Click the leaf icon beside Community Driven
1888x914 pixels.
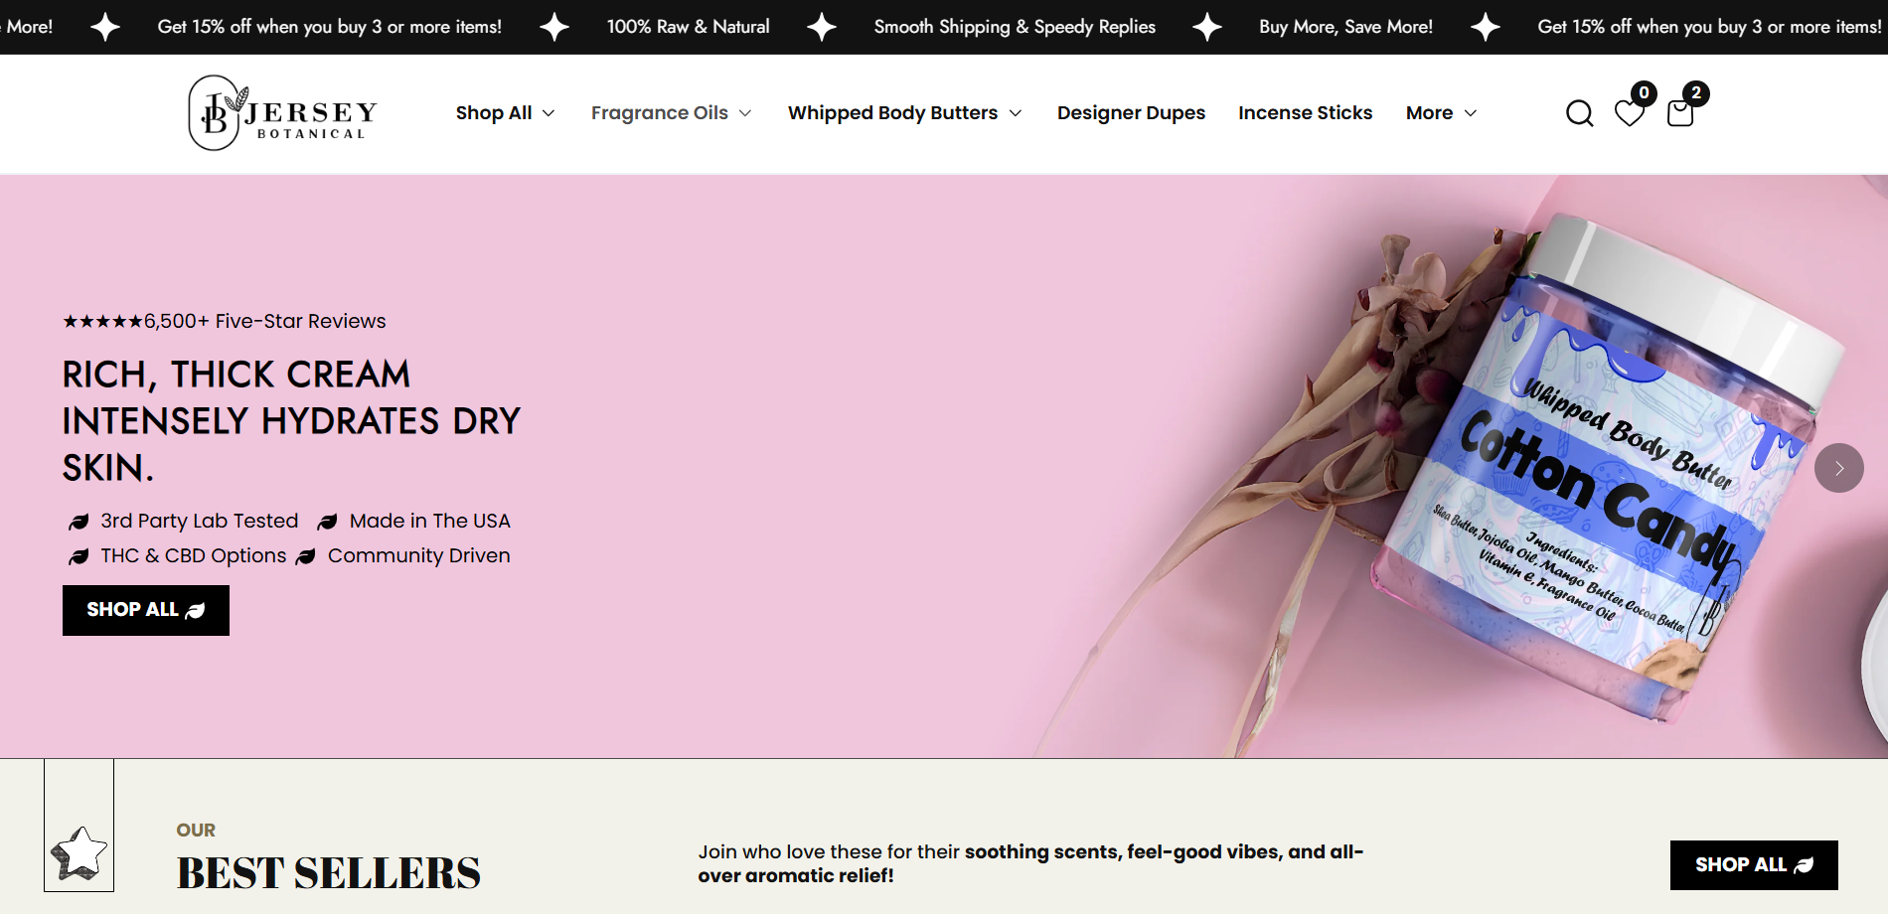click(306, 556)
